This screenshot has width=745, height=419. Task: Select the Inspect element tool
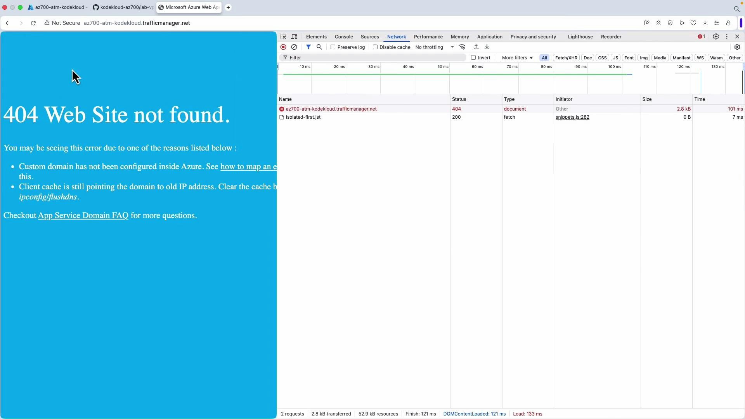[283, 36]
